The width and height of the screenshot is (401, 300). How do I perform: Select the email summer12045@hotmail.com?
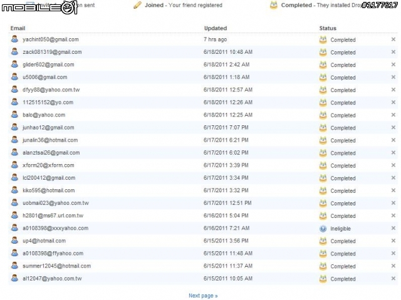coord(57,266)
